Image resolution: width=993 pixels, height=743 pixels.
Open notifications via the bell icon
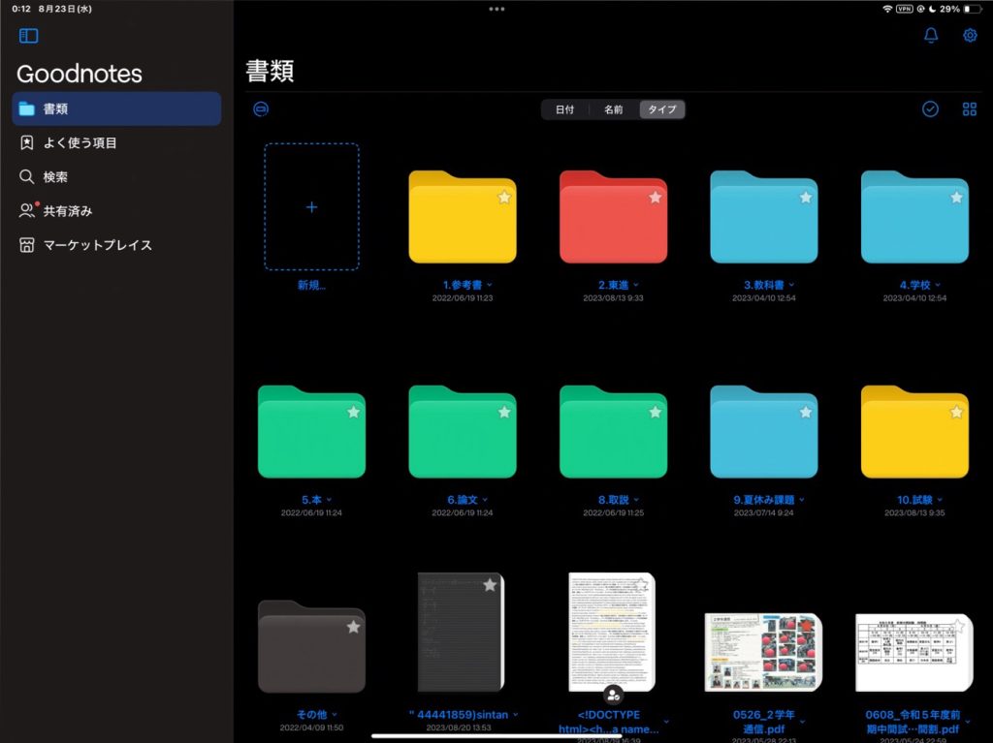tap(930, 35)
